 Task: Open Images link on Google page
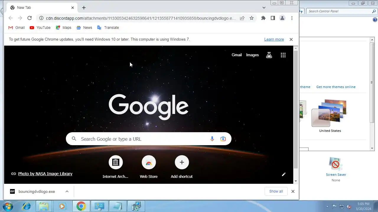(x=252, y=55)
